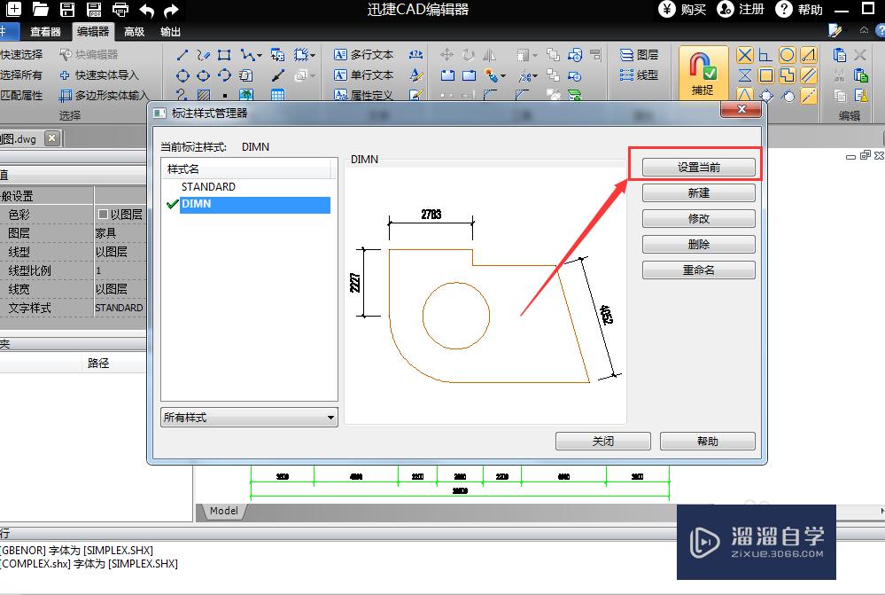Toggle the 捕捉 snap button

703,74
